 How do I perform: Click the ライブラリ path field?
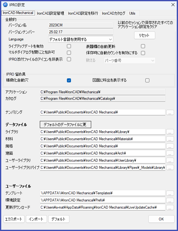(x=103, y=132)
